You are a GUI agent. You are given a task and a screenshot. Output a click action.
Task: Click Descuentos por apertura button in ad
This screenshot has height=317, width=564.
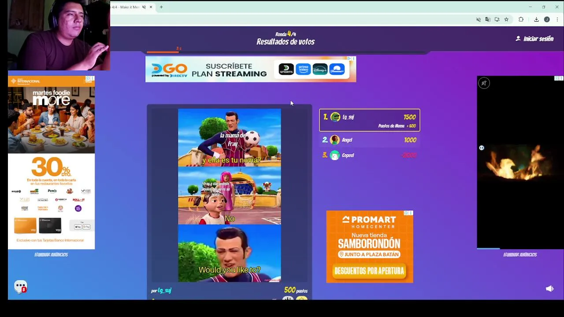(369, 271)
